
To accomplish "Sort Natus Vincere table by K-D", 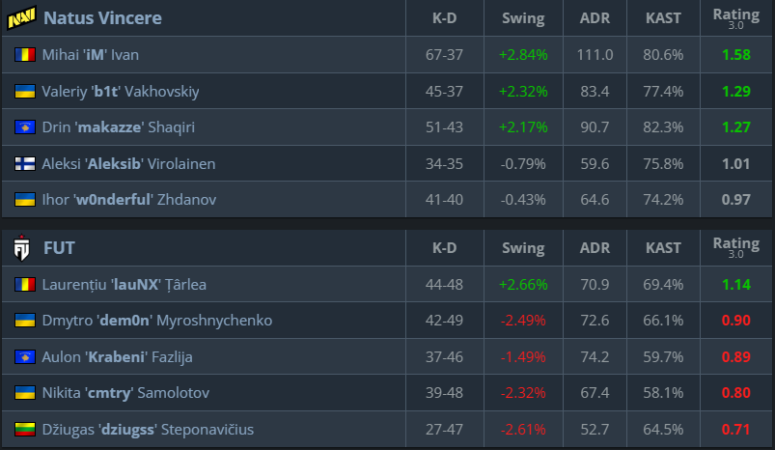I will 444,18.
